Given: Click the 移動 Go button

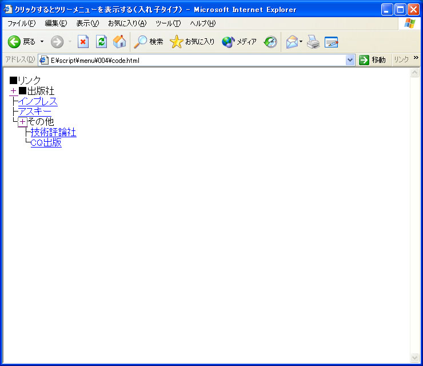Looking at the screenshot, I should pyautogui.click(x=372, y=60).
